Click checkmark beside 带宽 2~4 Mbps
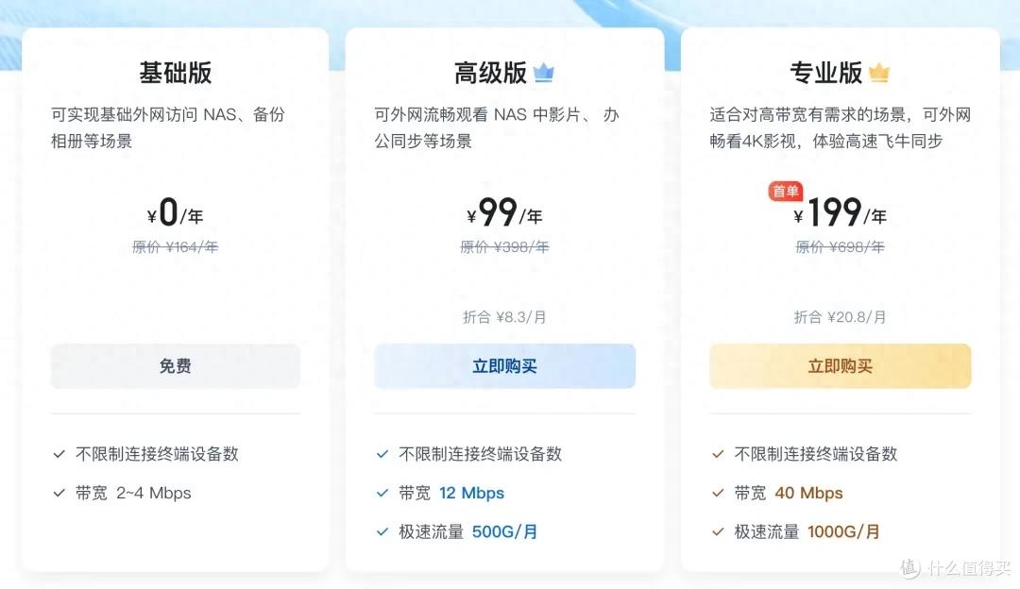Image resolution: width=1020 pixels, height=589 pixels. pyautogui.click(x=59, y=493)
